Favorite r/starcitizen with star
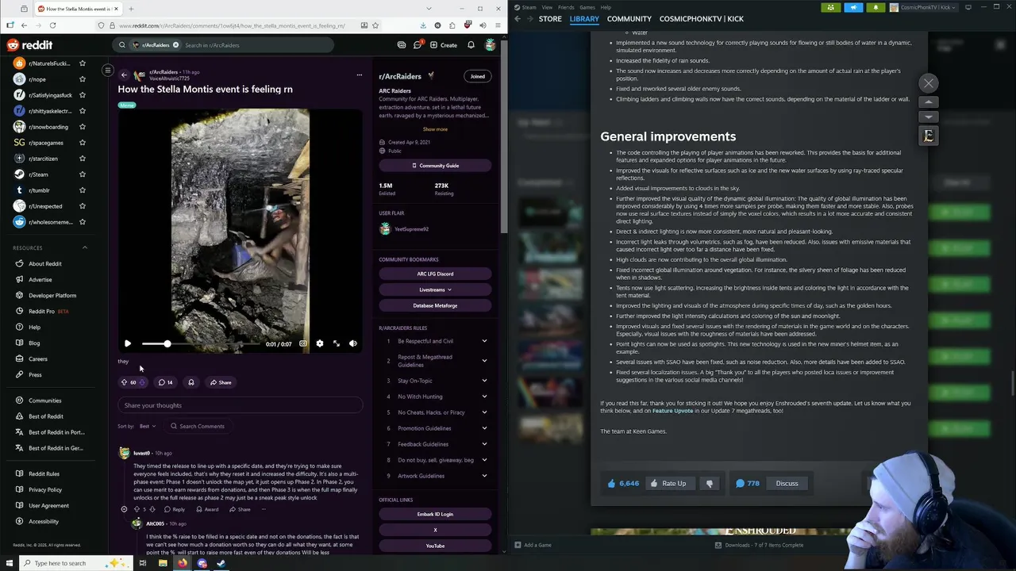The height and width of the screenshot is (571, 1016). 82,159
